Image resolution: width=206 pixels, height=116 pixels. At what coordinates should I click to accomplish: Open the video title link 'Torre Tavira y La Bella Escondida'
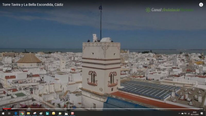[x=33, y=5]
